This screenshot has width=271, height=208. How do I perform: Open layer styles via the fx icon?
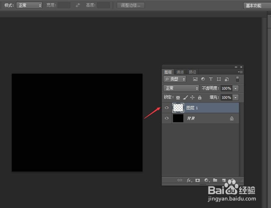(189, 180)
